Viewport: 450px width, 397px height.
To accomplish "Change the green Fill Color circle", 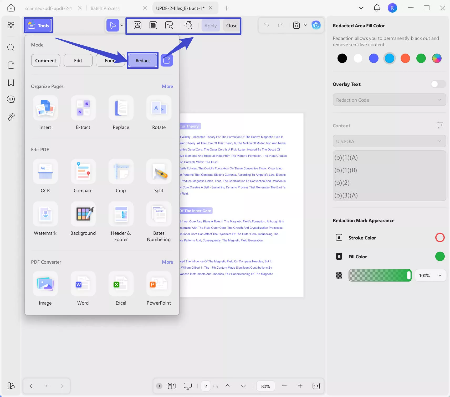I will point(440,257).
